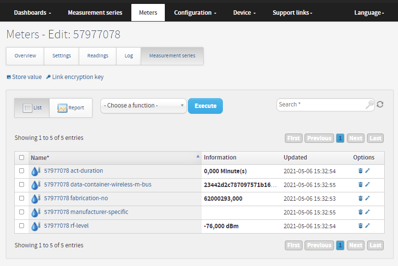The height and width of the screenshot is (266, 398).
Task: Switch to the Readings tab
Action: click(98, 55)
